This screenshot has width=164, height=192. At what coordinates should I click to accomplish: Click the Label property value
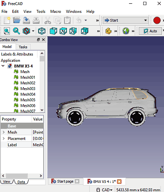coord(38,145)
